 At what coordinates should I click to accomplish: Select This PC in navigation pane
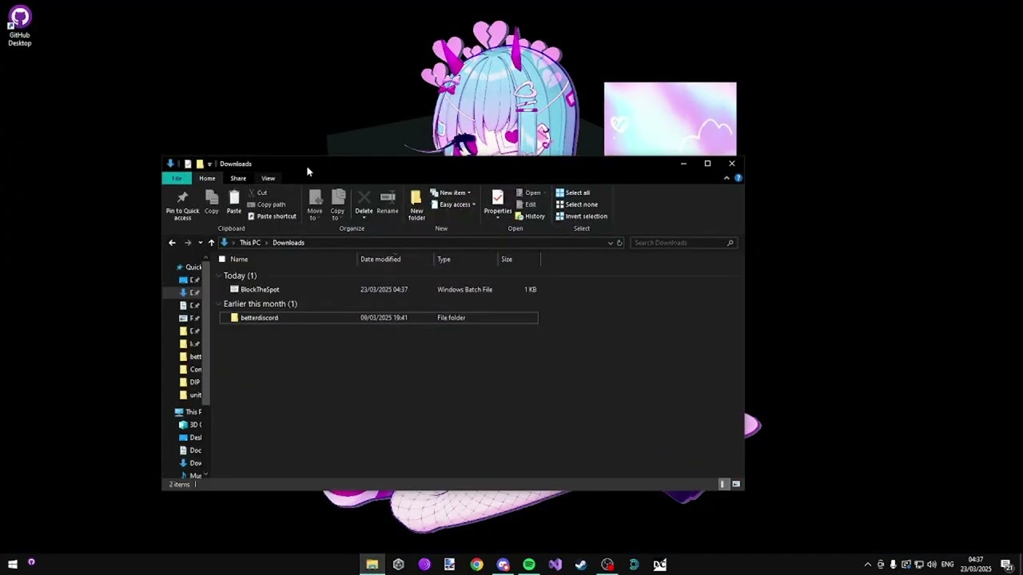(x=189, y=412)
